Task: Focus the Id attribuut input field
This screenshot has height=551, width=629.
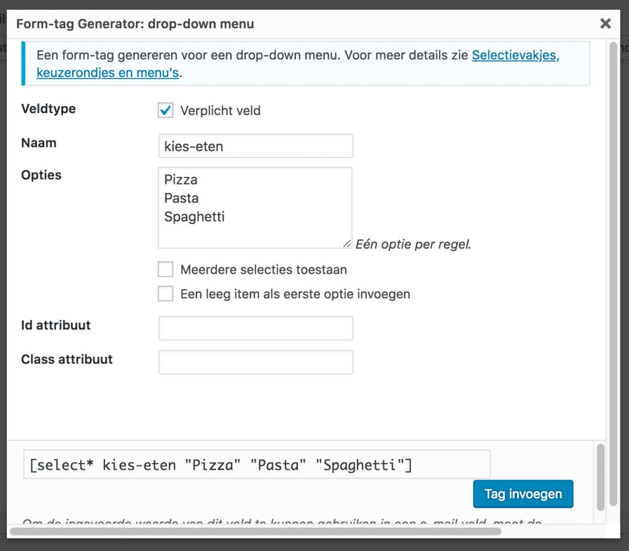Action: (x=256, y=328)
